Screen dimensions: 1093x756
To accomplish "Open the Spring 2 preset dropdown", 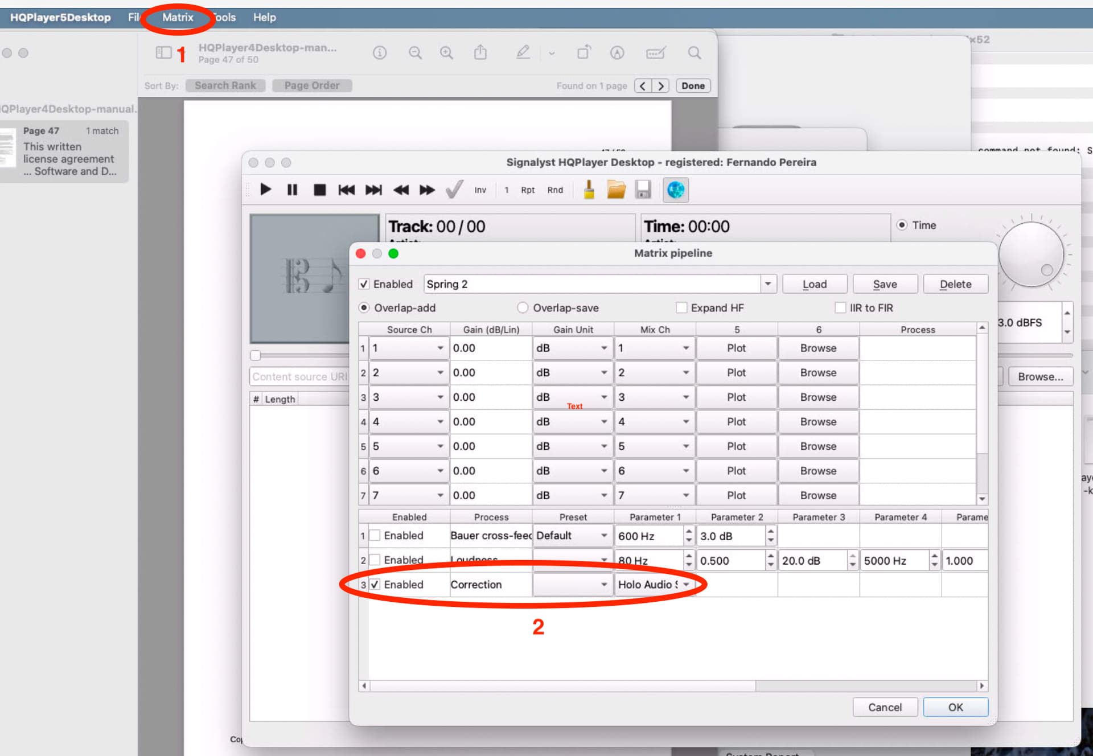I will 768,283.
